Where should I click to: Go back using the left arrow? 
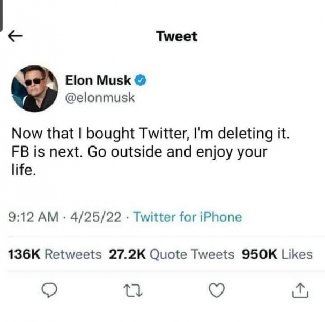click(16, 36)
